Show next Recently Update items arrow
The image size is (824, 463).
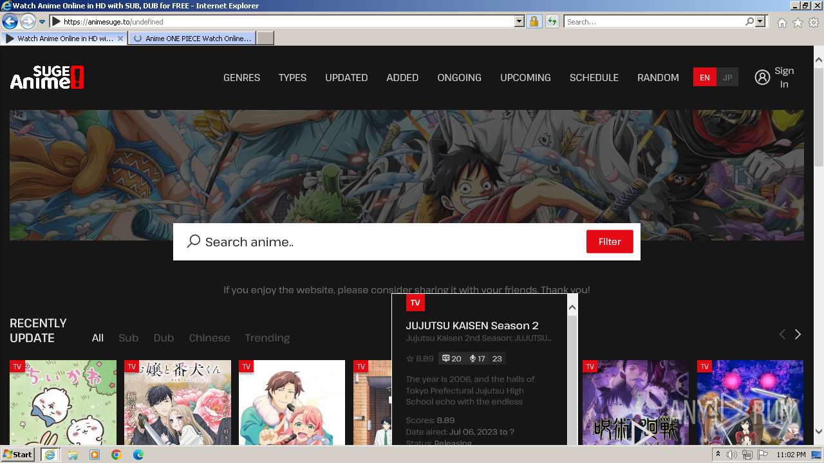(798, 334)
